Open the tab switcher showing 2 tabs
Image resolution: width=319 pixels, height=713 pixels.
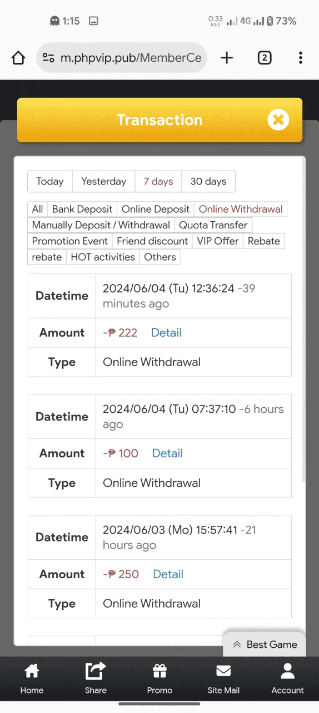(265, 58)
